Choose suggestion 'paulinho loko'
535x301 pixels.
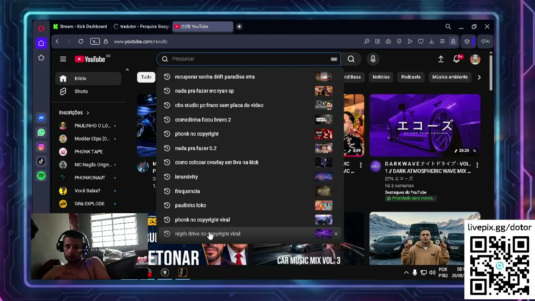(250, 205)
